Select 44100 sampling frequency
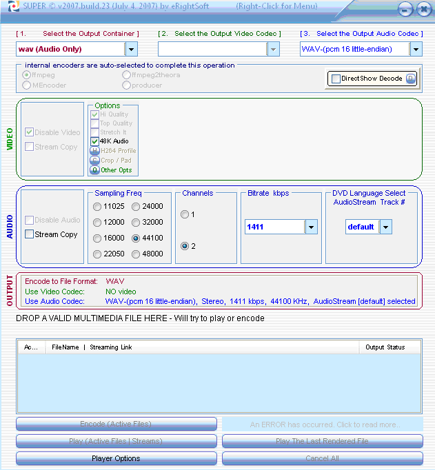 [136, 238]
